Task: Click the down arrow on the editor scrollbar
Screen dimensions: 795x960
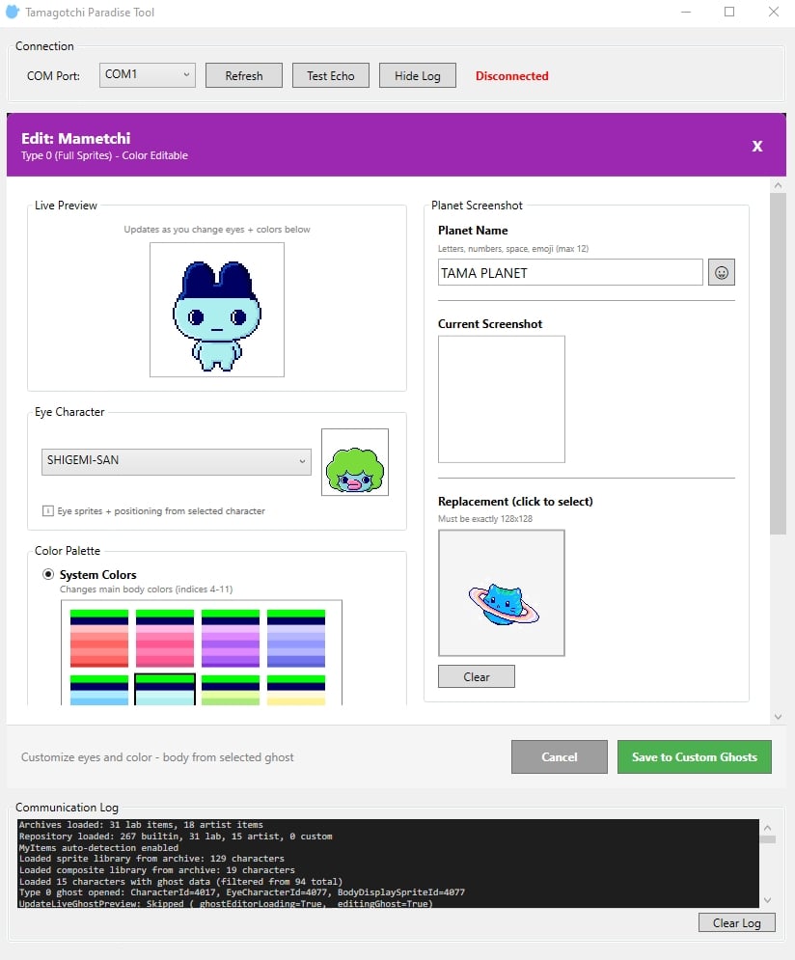Action: coord(779,716)
